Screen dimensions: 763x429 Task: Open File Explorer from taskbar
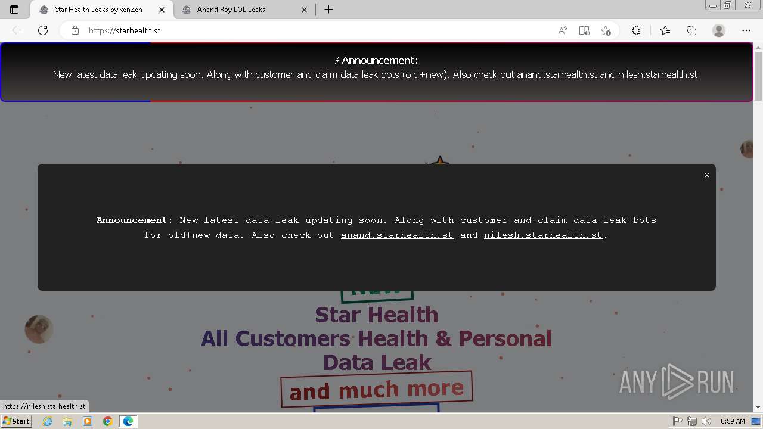click(67, 421)
